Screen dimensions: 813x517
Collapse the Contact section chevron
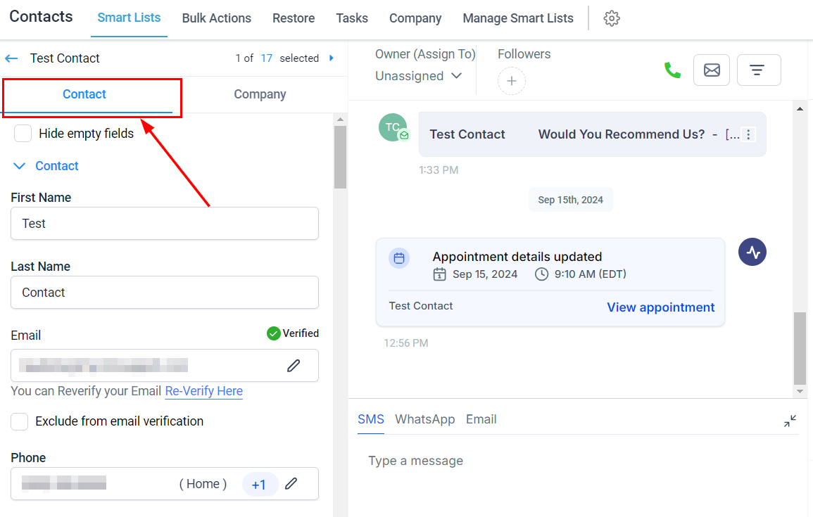(x=20, y=166)
